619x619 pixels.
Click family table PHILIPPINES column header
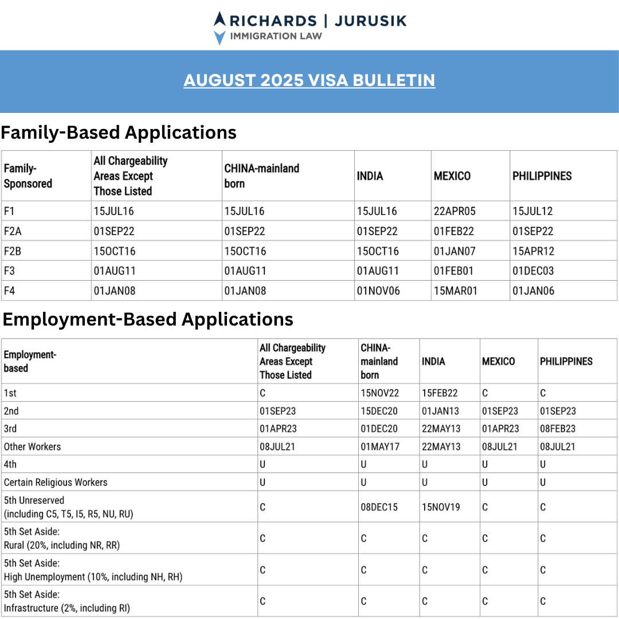(542, 176)
